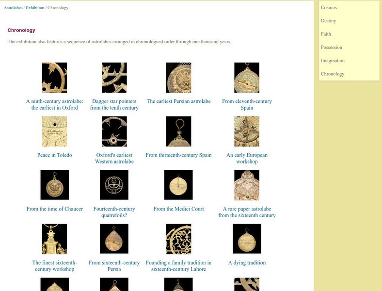Click 'From eleventh-century Spain' link
382x291 pixels.
tap(247, 105)
